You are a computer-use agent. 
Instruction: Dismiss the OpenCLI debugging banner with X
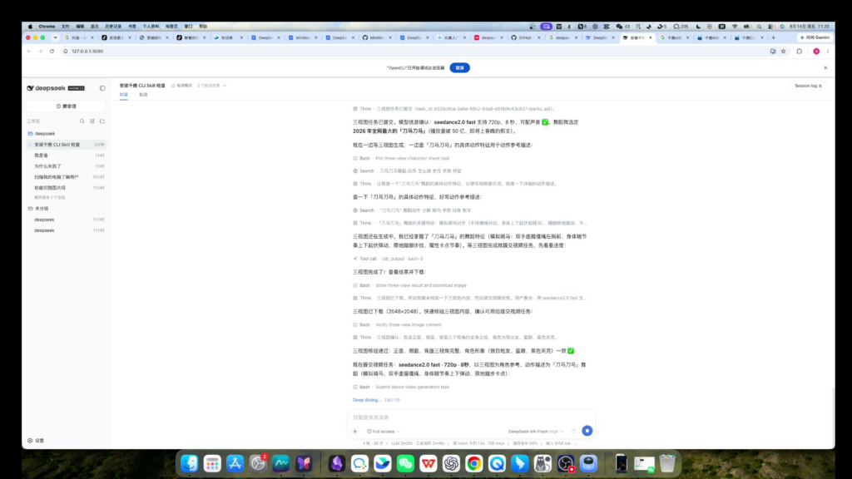pos(825,68)
